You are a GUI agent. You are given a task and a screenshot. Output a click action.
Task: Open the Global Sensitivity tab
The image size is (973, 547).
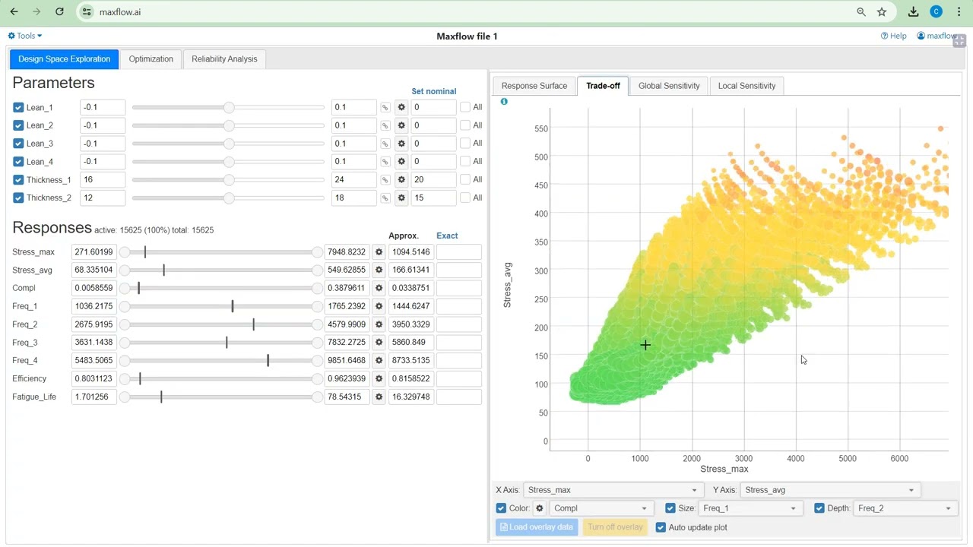point(669,86)
